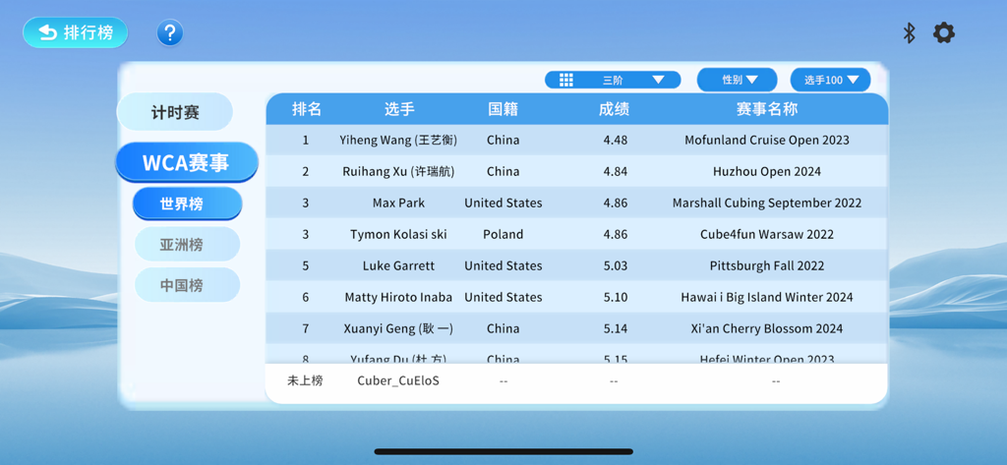The height and width of the screenshot is (465, 1007).
Task: Select player Ruihang Xu (许瑞航)
Action: pyautogui.click(x=398, y=171)
